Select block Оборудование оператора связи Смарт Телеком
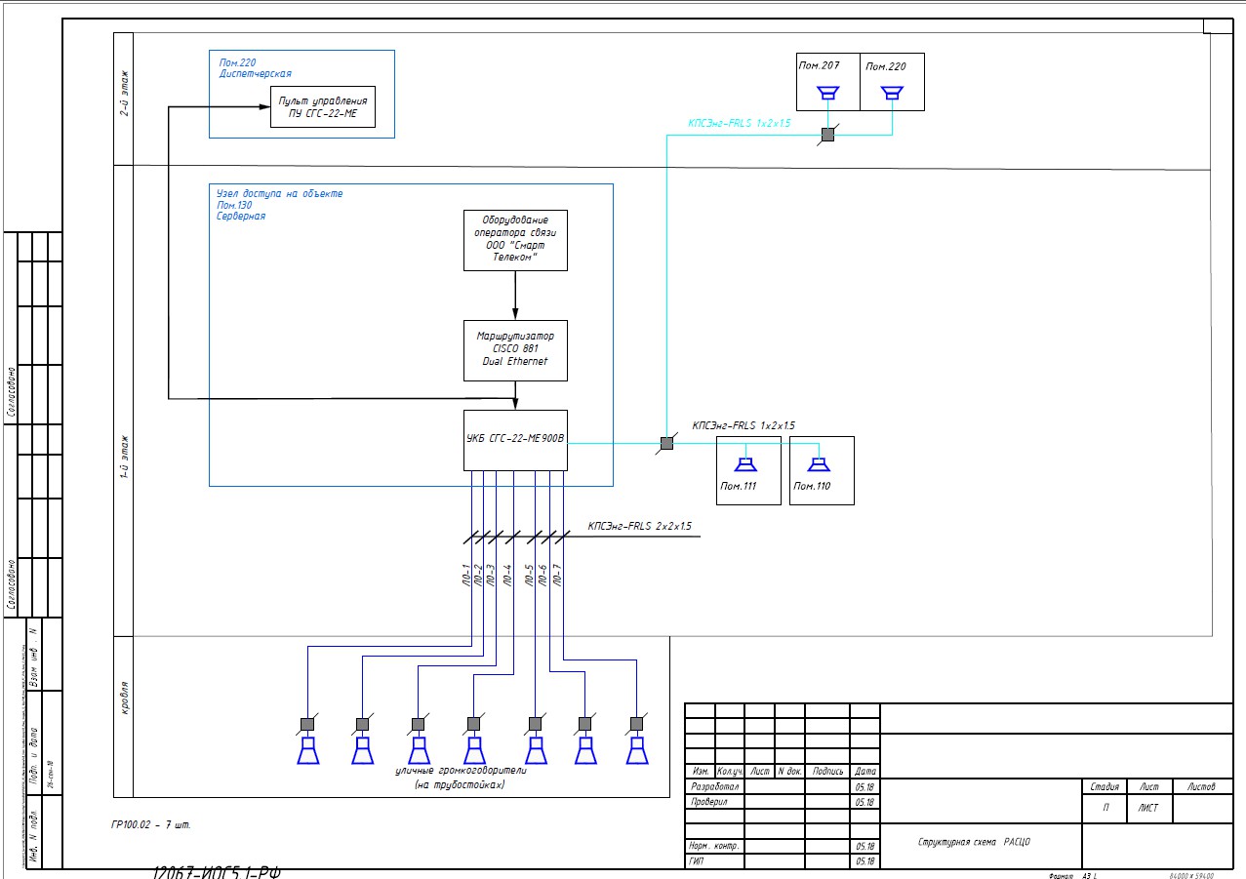The width and height of the screenshot is (1246, 879). click(515, 239)
